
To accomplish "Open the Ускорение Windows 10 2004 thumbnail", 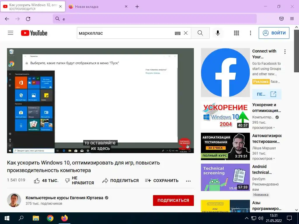I will tap(225, 116).
